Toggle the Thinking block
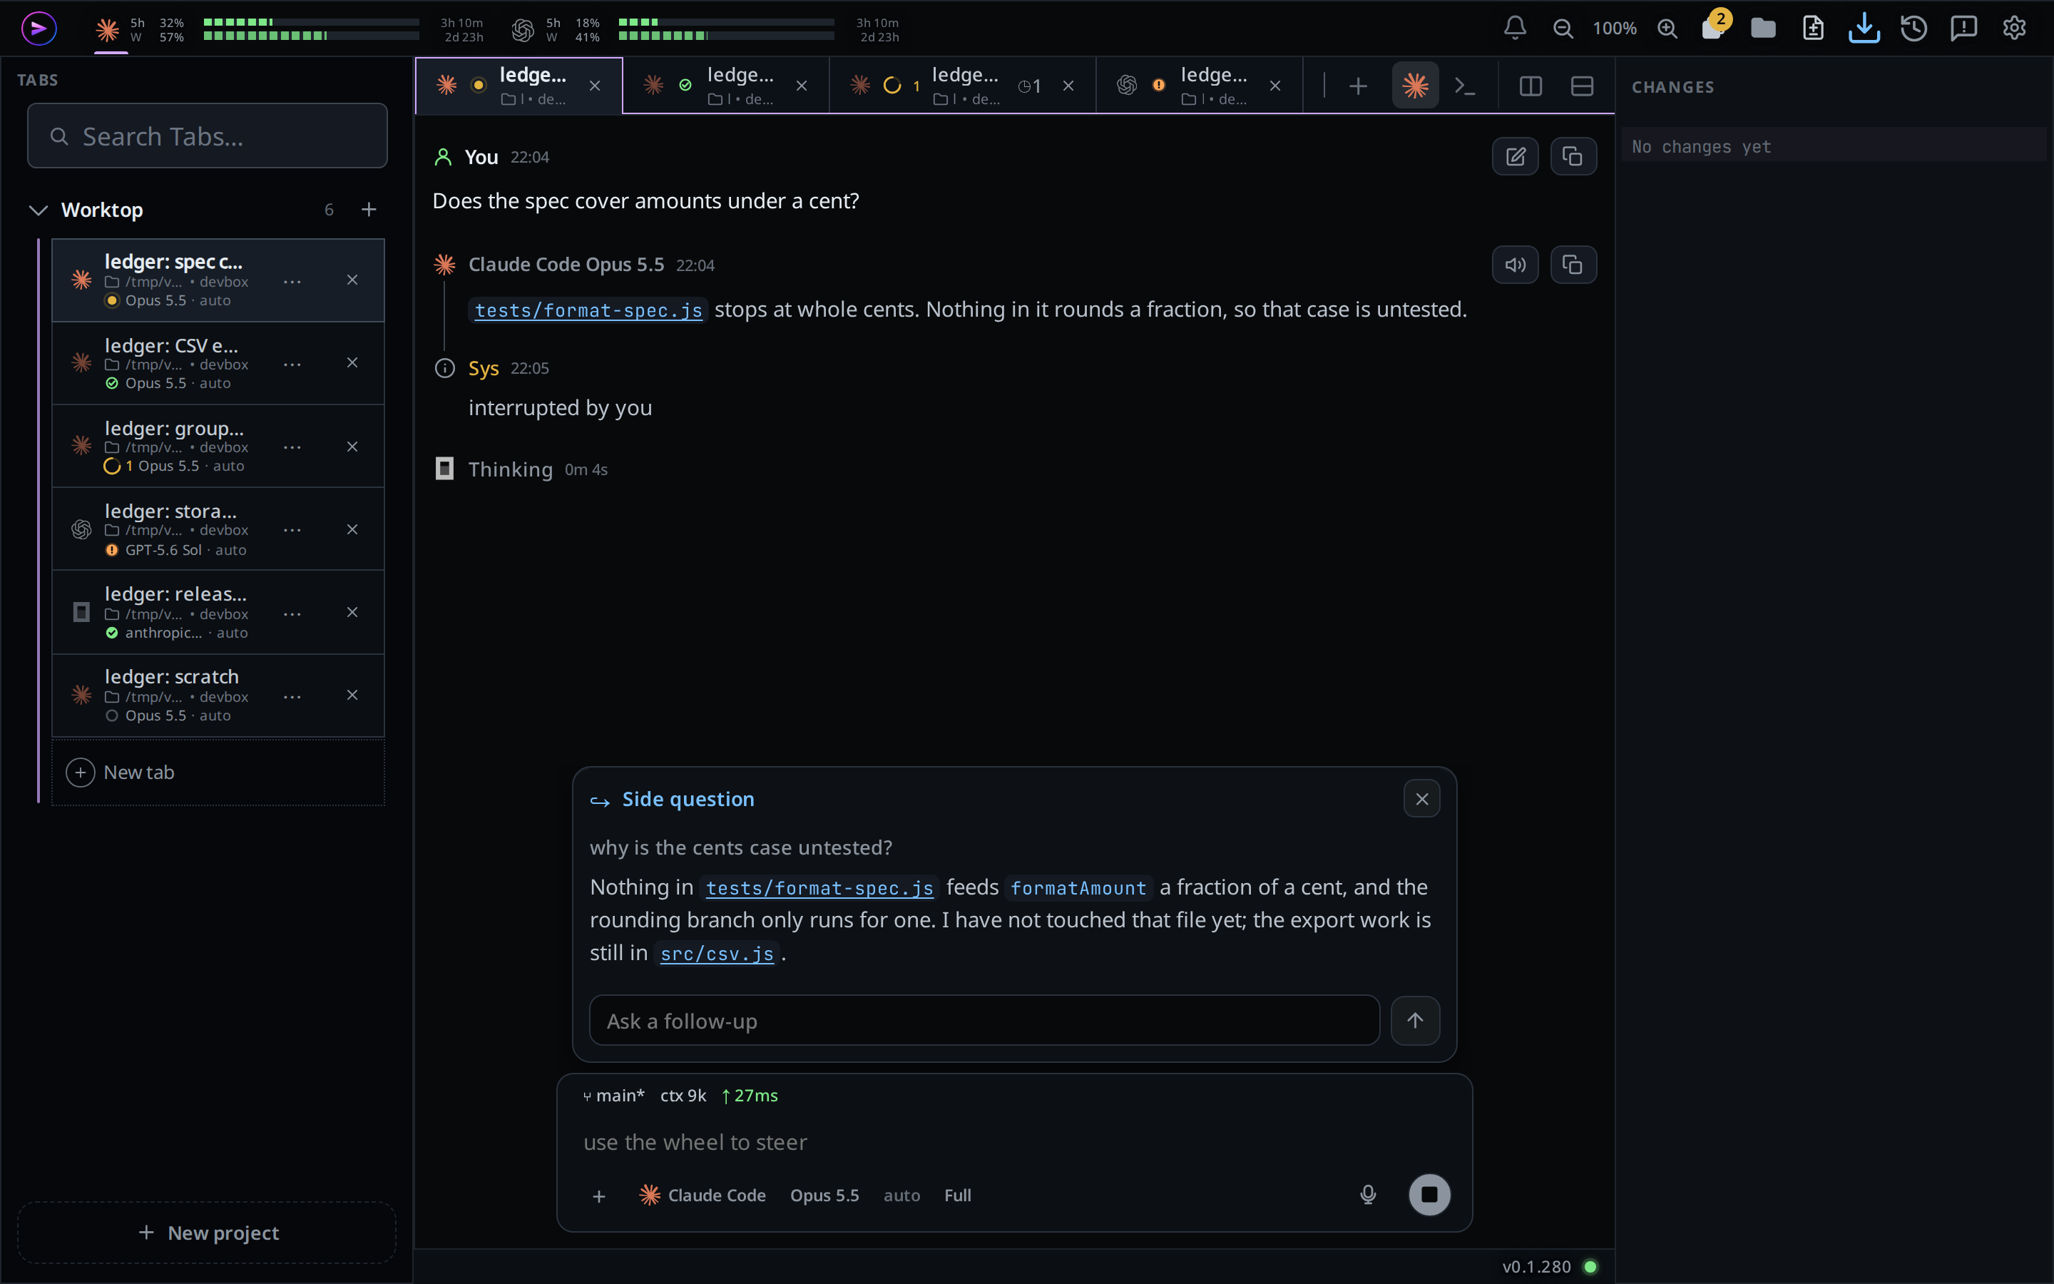The height and width of the screenshot is (1284, 2054). click(x=521, y=469)
